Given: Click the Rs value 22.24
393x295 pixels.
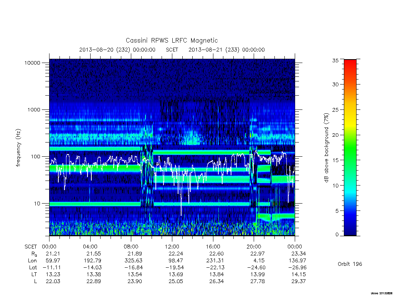Looking at the screenshot, I should tap(175, 254).
